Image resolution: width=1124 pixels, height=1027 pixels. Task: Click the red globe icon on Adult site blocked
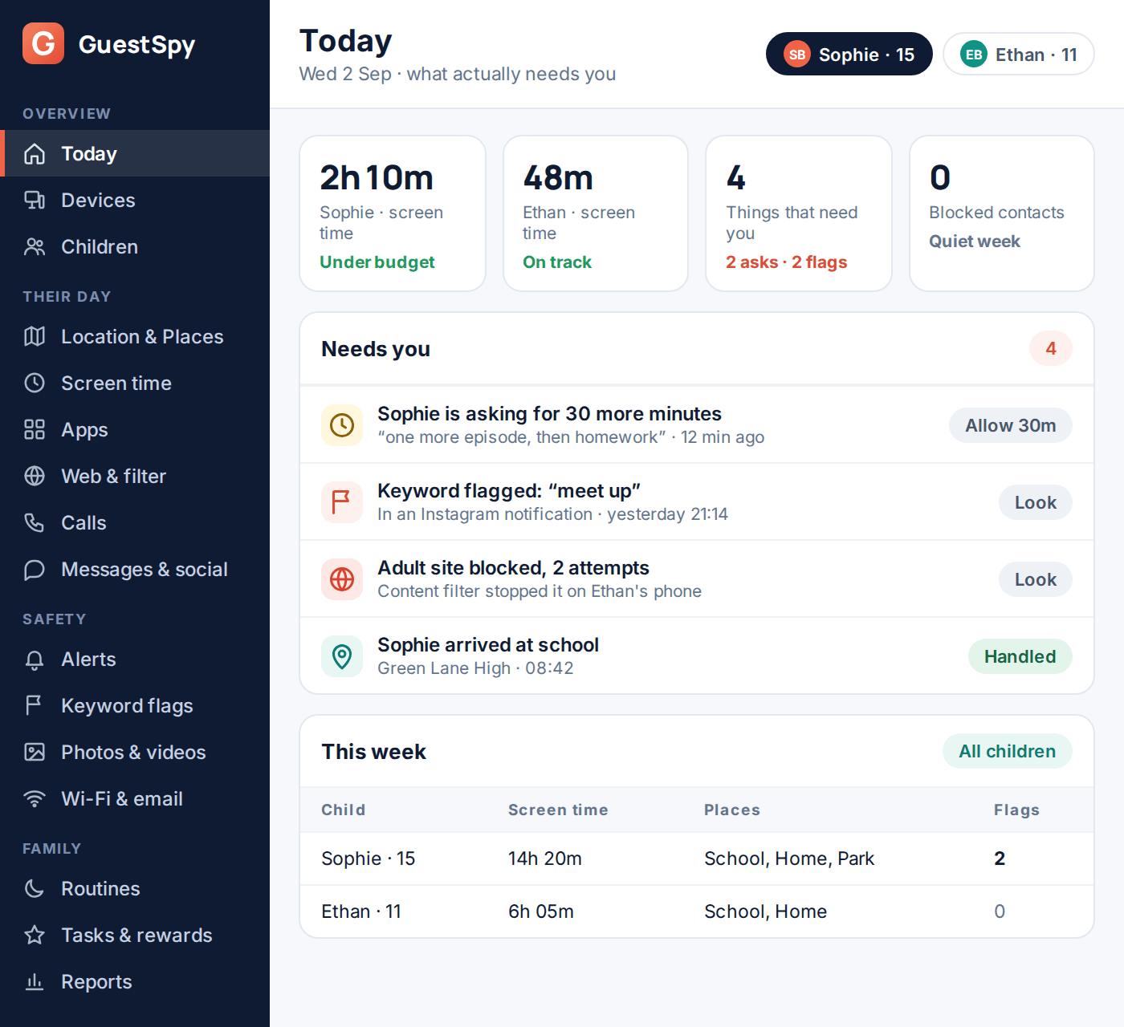(x=342, y=579)
